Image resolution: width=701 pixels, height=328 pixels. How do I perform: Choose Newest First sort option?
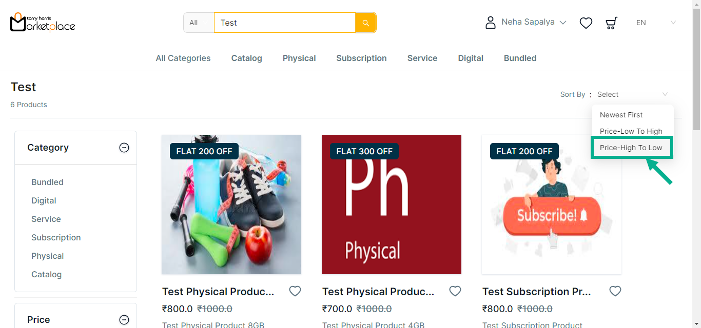pos(621,115)
